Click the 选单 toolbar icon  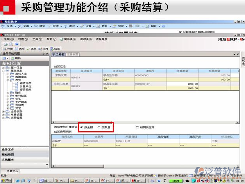point(29,48)
